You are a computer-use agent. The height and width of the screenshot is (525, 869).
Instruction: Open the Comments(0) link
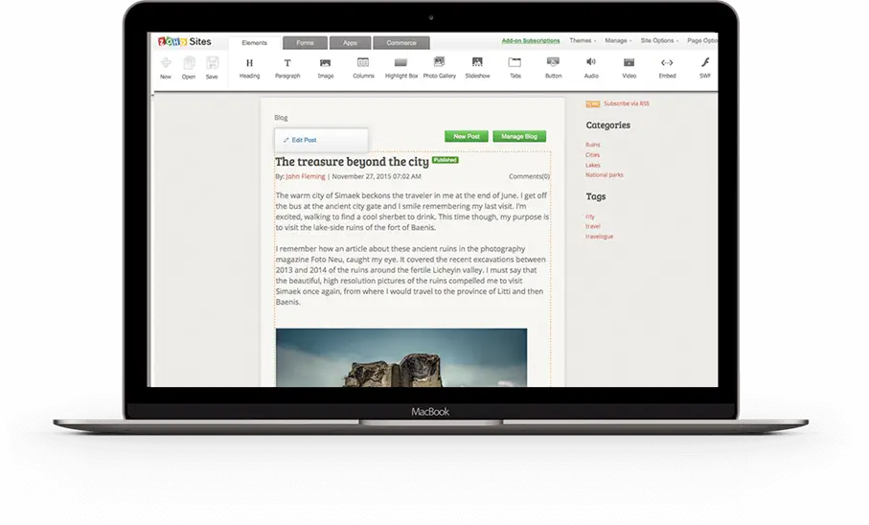(529, 176)
